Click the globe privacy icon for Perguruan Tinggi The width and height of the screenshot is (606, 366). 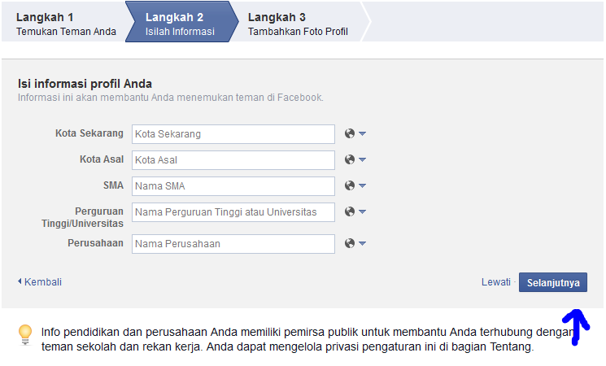coord(350,211)
